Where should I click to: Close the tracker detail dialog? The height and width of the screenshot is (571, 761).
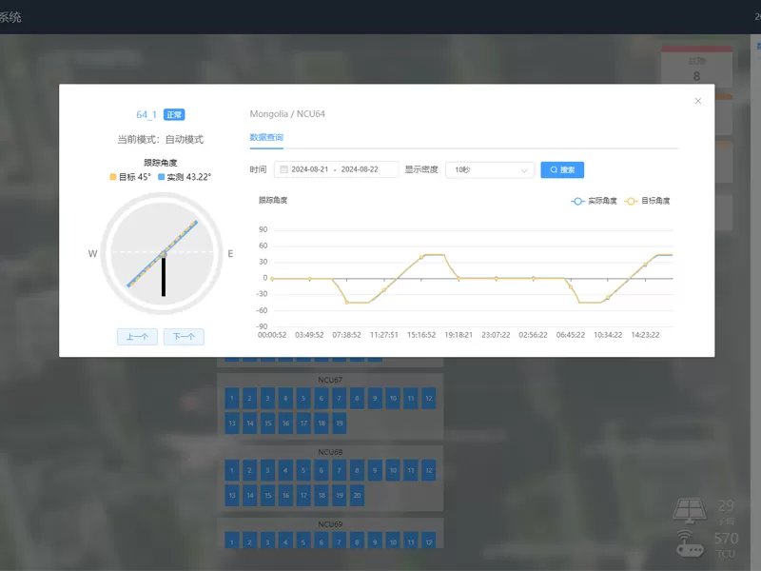click(x=698, y=101)
